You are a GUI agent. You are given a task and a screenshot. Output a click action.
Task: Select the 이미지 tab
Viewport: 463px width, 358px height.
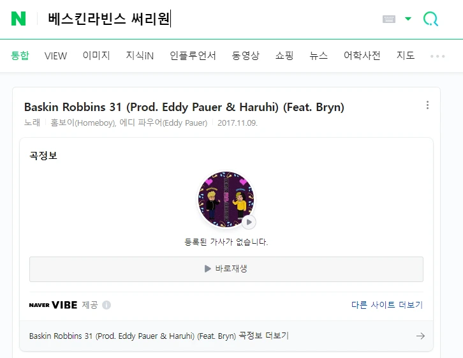96,56
